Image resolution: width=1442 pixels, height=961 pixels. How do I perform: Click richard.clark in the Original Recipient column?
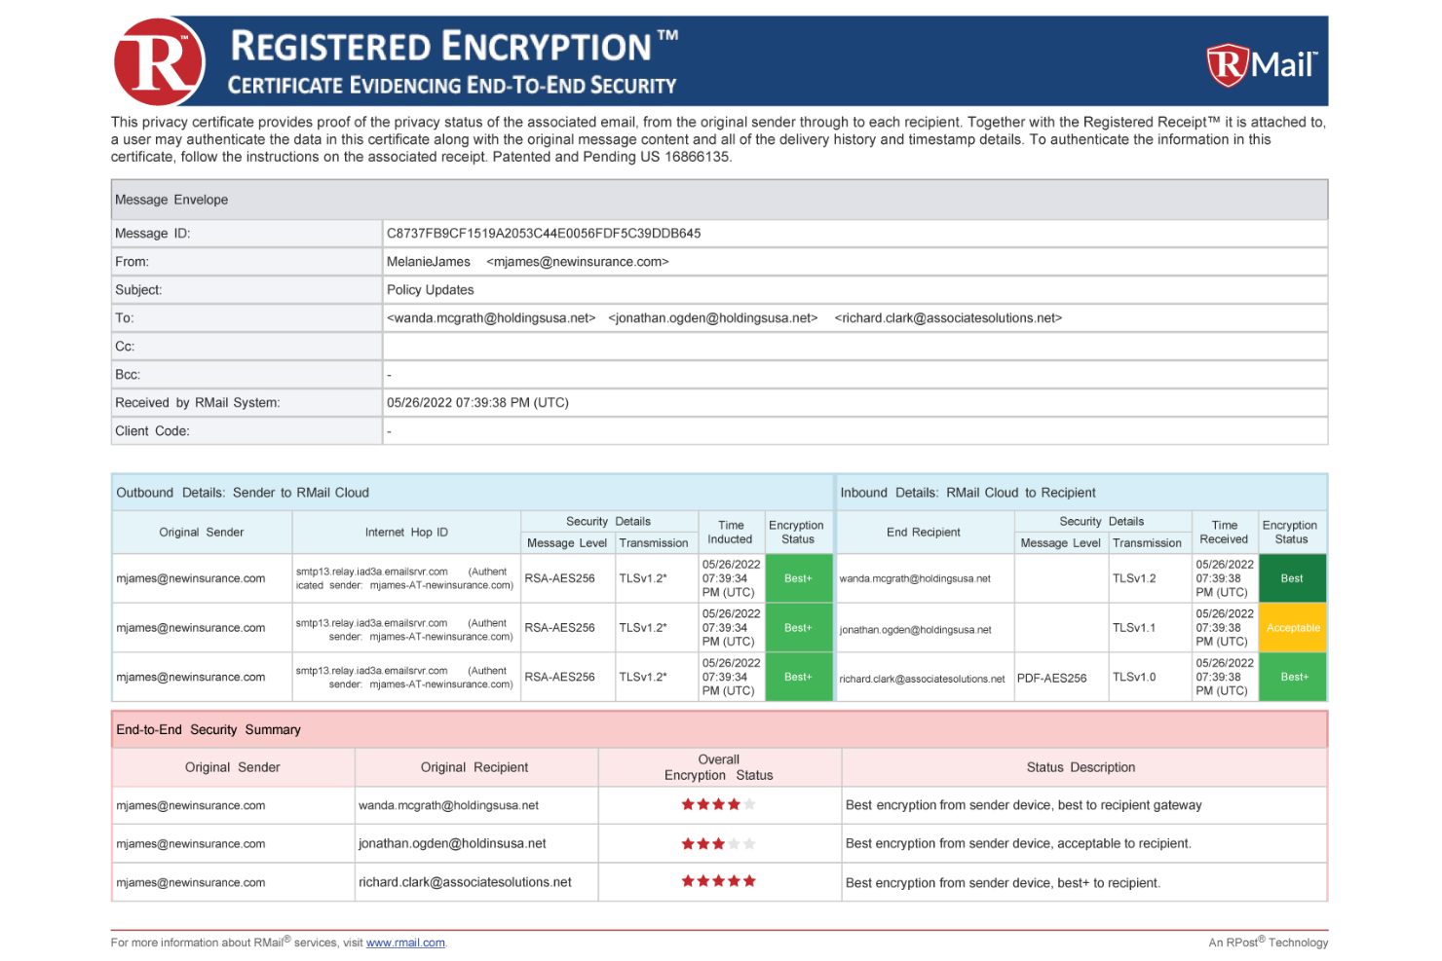[x=465, y=882]
